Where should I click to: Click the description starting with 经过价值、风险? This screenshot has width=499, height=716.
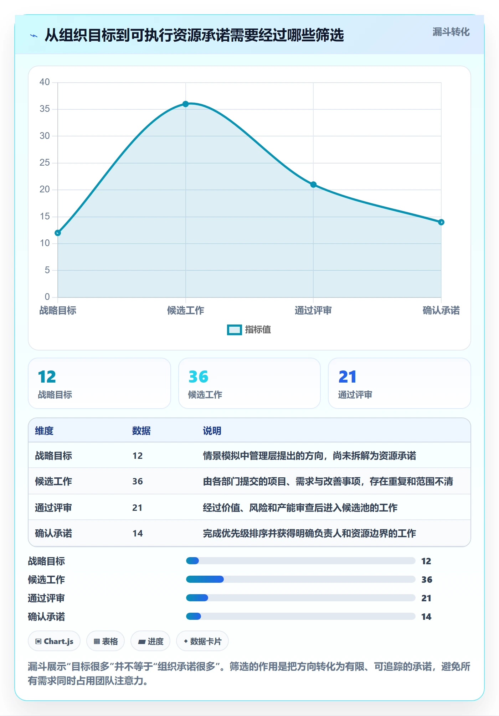[300, 508]
